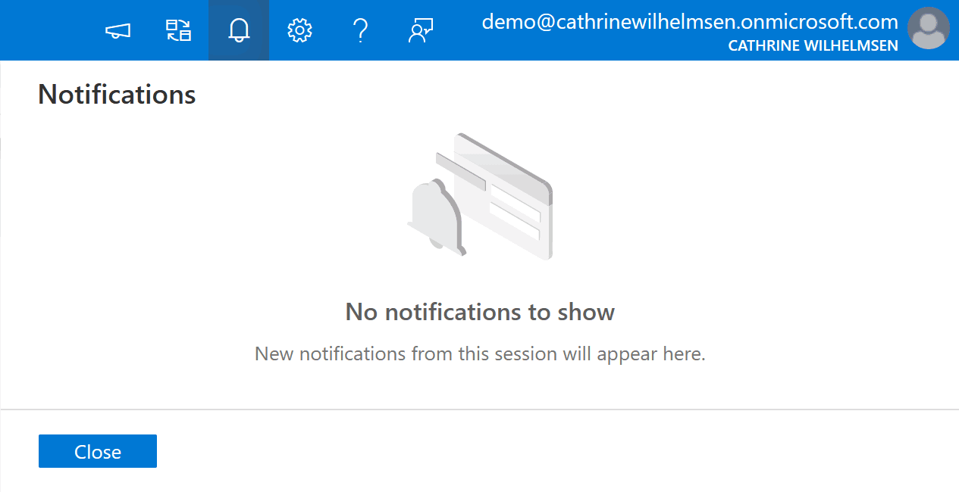
Task: Click the Notifications panel heading
Action: (x=117, y=95)
